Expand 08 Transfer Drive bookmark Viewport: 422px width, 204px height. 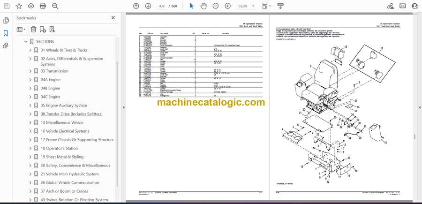(30, 114)
